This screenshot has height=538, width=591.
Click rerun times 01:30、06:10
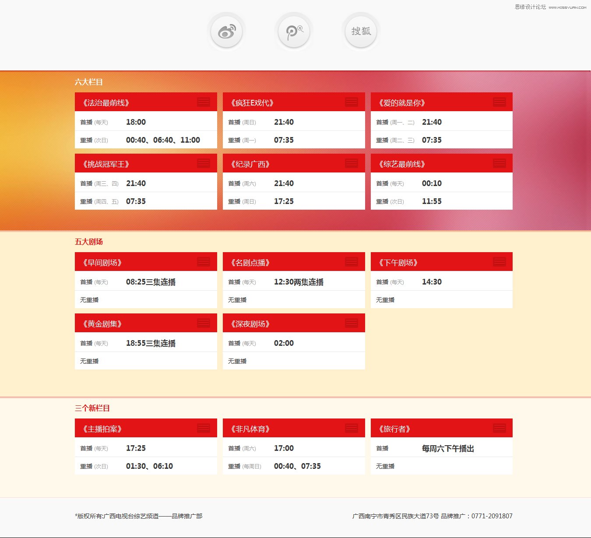pyautogui.click(x=149, y=466)
